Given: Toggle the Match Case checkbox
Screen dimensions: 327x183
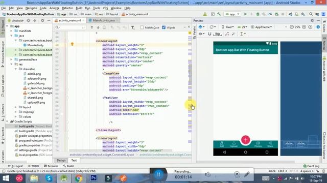Looking at the screenshot, I should click(142, 27).
